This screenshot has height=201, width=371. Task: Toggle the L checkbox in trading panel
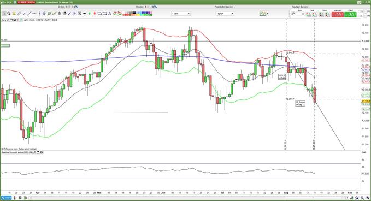360,16
